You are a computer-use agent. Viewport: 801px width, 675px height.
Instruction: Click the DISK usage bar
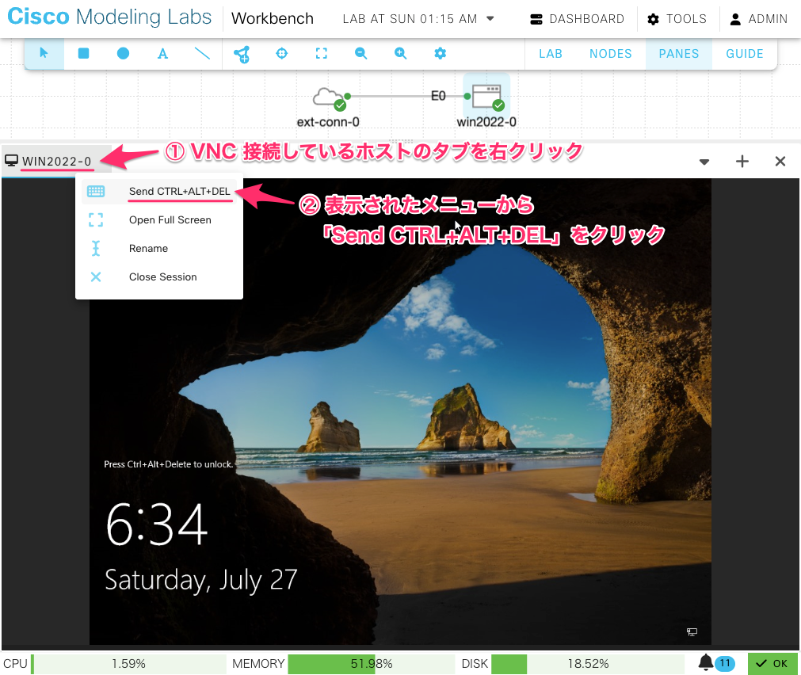(x=588, y=664)
